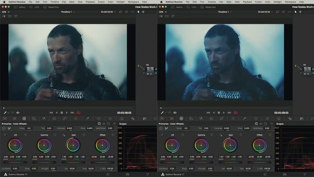
Task: Pick white point icon beside Gain, left window
Action: click(x=63, y=135)
